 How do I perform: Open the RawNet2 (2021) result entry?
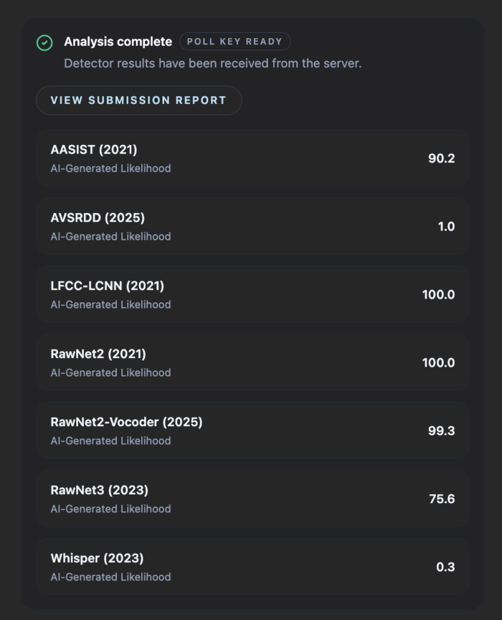point(251,362)
